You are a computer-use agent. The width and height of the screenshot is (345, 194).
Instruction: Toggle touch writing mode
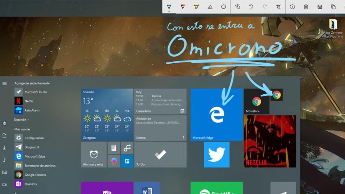238,6
